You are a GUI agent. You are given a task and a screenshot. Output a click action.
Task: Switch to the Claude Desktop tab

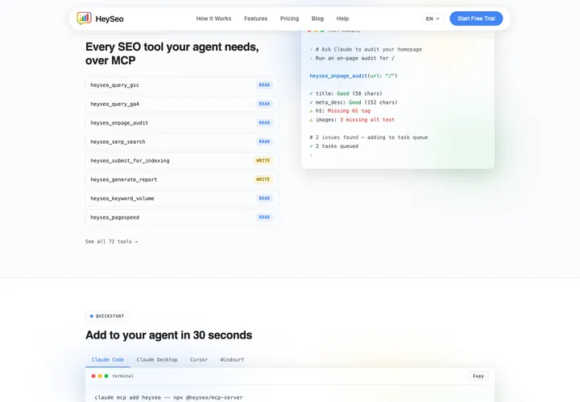point(157,359)
